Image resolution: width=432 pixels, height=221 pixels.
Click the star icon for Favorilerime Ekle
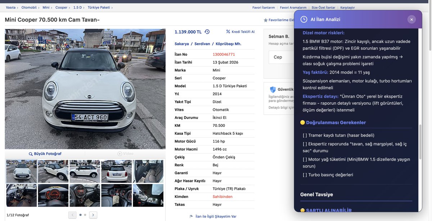click(x=266, y=20)
